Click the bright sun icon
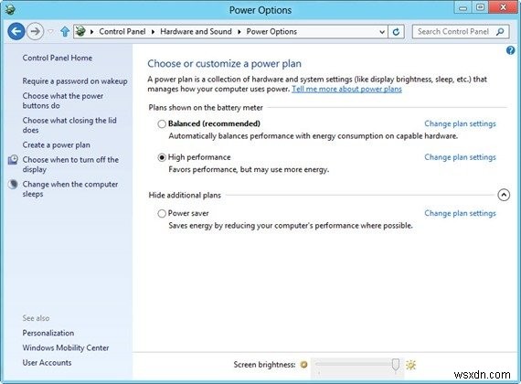 (x=411, y=365)
